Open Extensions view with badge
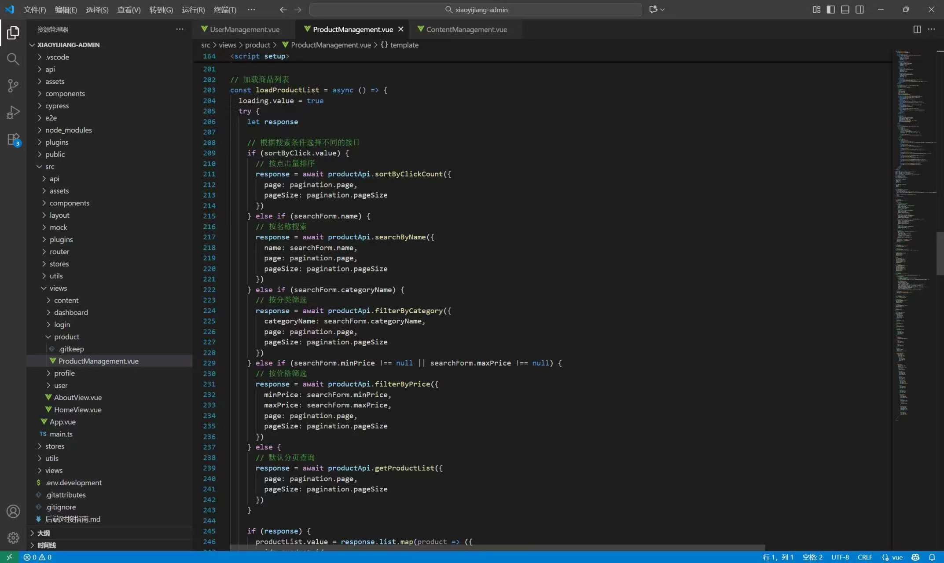 point(13,139)
